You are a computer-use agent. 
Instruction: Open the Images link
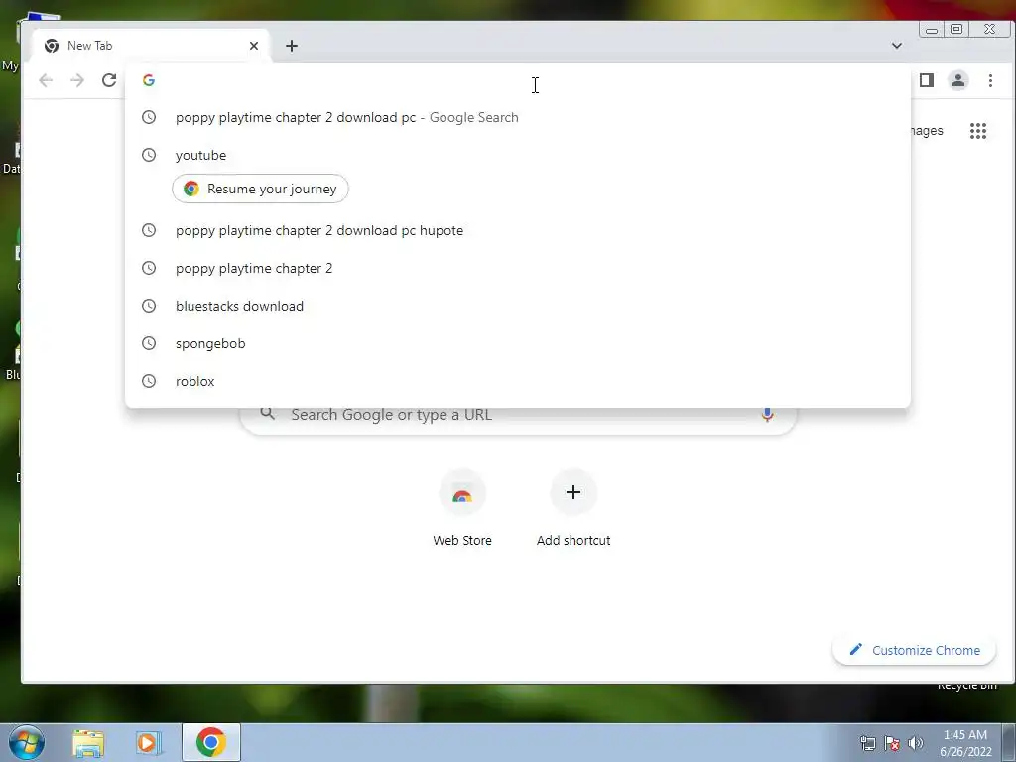coord(927,131)
